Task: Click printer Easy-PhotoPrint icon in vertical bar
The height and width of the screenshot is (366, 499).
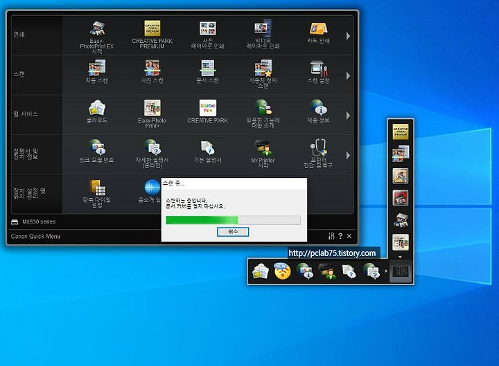Action: click(x=401, y=220)
